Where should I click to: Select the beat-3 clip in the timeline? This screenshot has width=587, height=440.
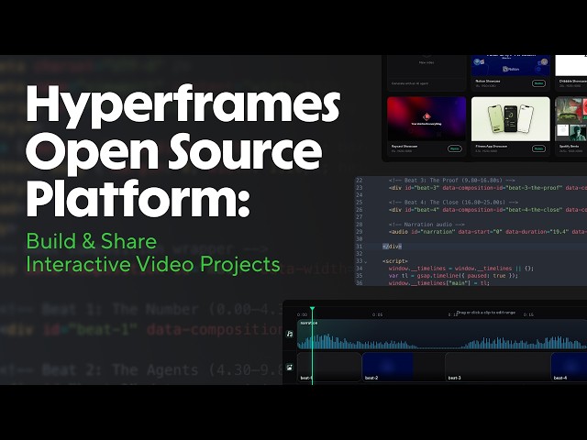(x=497, y=367)
